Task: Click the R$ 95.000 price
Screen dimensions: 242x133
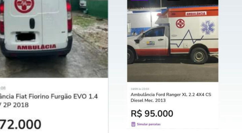Action: [x=152, y=113]
